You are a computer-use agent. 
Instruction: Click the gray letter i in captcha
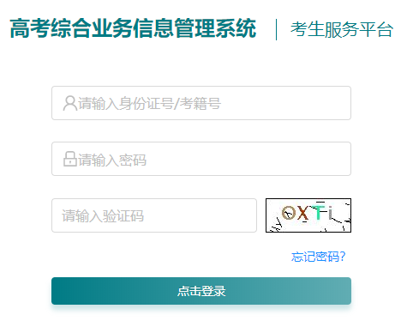tap(330, 213)
